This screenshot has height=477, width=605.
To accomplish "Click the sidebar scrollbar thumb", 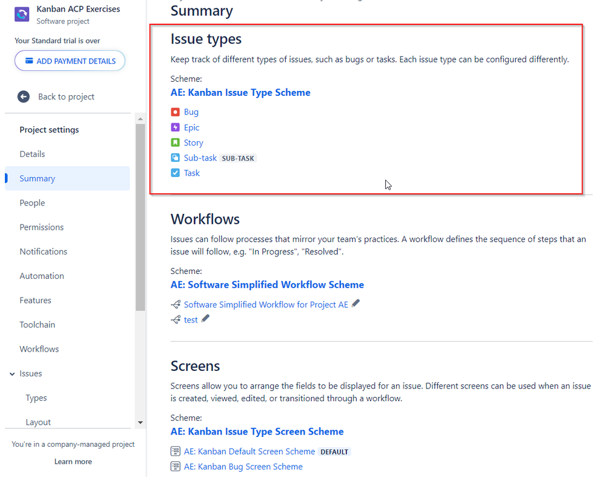I will click(141, 217).
